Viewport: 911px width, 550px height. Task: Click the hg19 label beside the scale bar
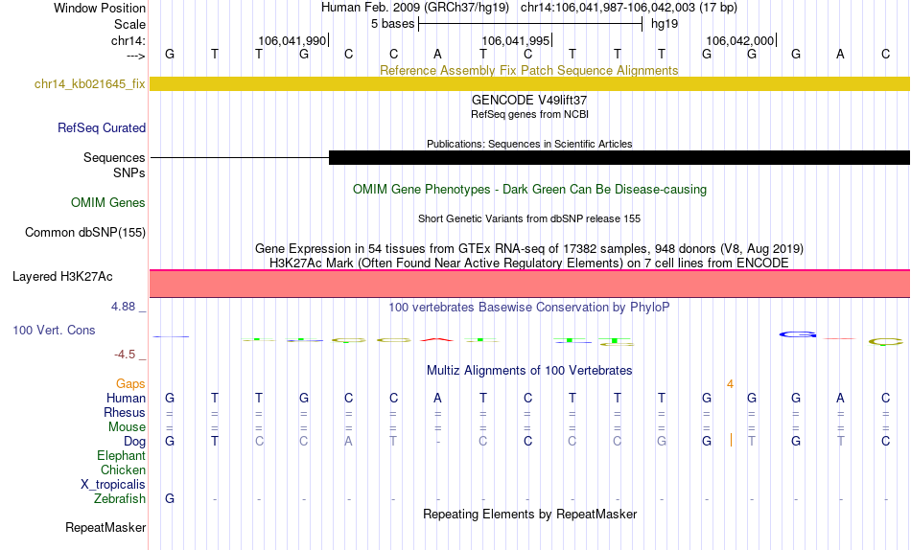click(665, 24)
